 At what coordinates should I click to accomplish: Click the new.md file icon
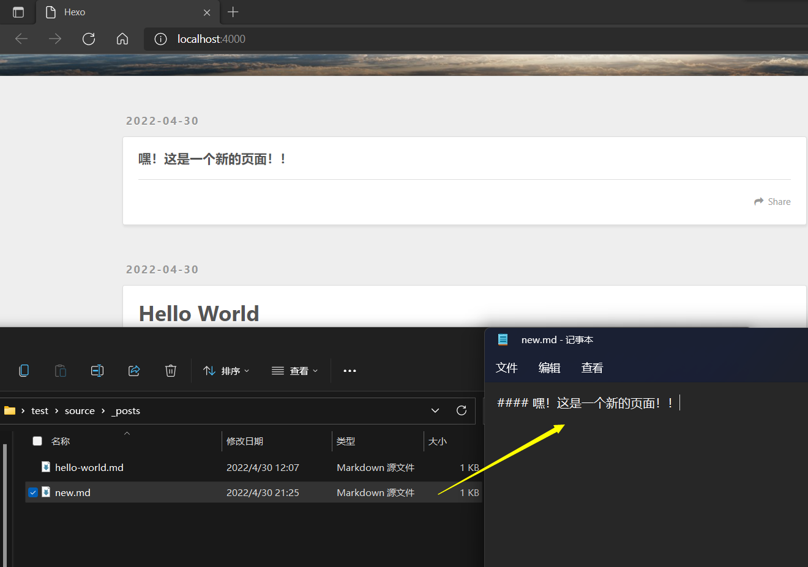coord(46,492)
